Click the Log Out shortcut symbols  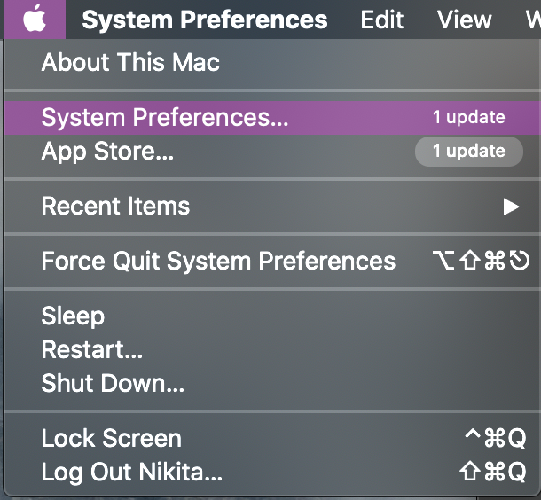coord(495,472)
